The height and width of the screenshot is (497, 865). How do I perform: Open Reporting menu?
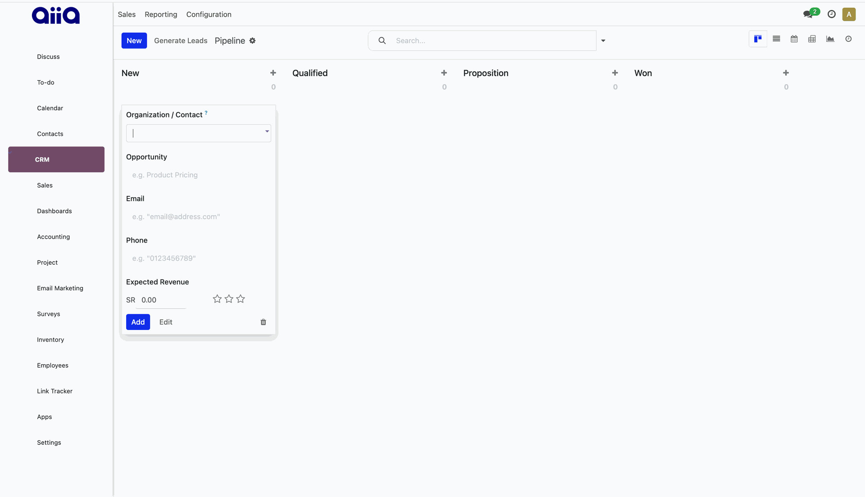point(161,14)
